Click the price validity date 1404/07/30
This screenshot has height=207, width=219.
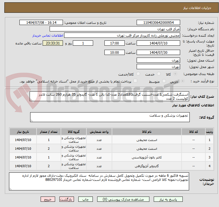coord(158,53)
